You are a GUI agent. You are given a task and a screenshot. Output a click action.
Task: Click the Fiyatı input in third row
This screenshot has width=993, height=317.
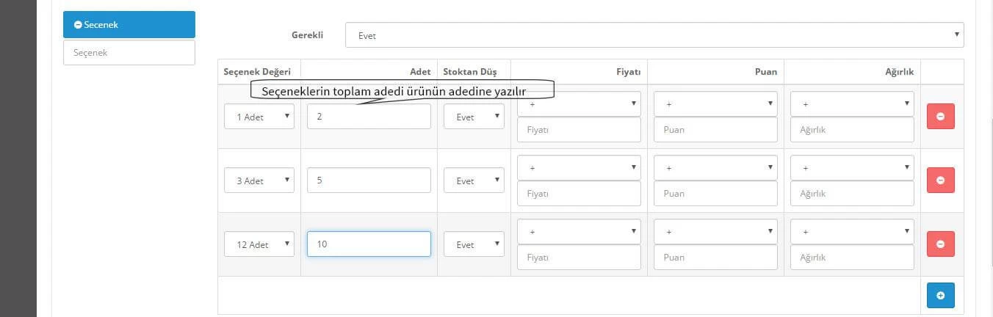pos(579,258)
